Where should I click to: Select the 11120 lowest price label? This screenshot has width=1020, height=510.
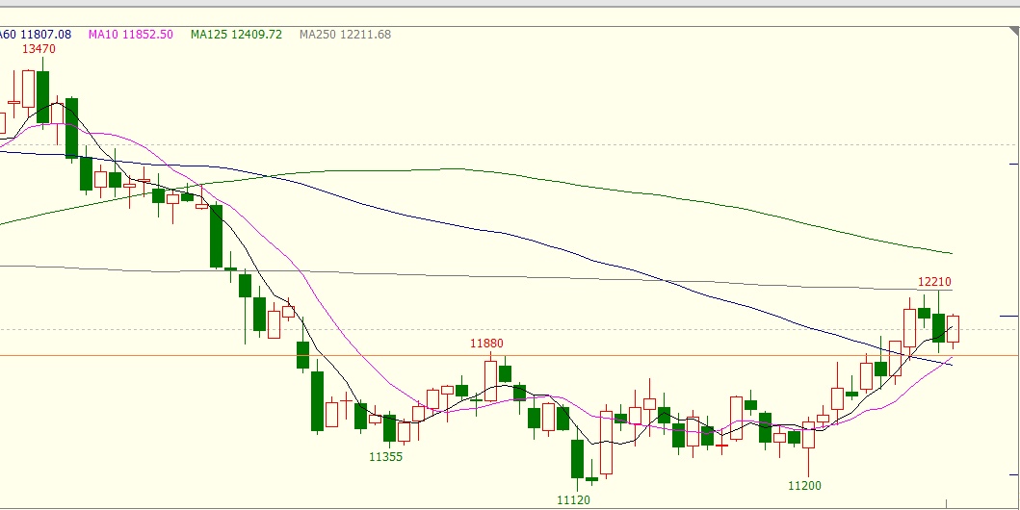(x=575, y=500)
